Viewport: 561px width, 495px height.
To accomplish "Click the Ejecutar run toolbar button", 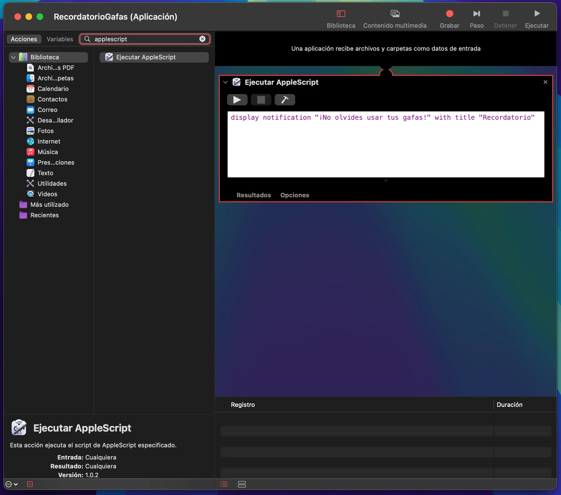I will point(536,14).
